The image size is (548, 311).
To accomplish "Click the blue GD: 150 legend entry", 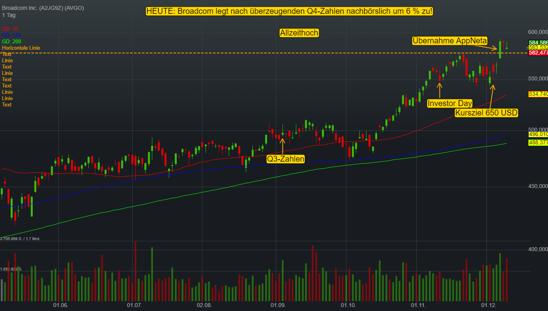I will coord(11,35).
